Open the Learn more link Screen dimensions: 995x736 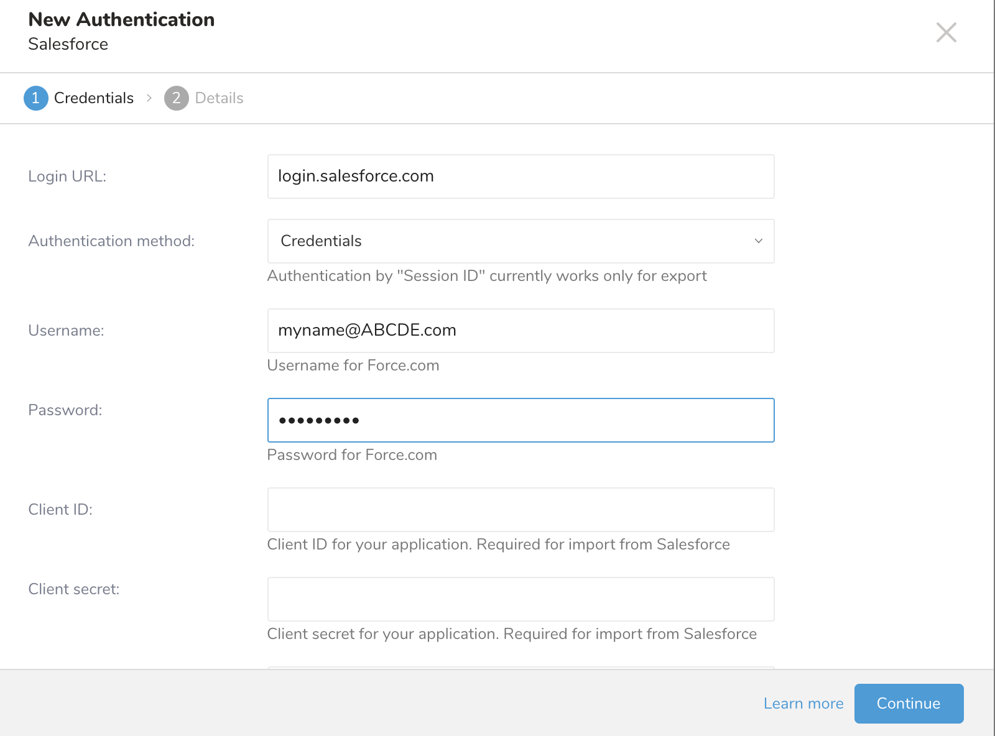(x=803, y=704)
